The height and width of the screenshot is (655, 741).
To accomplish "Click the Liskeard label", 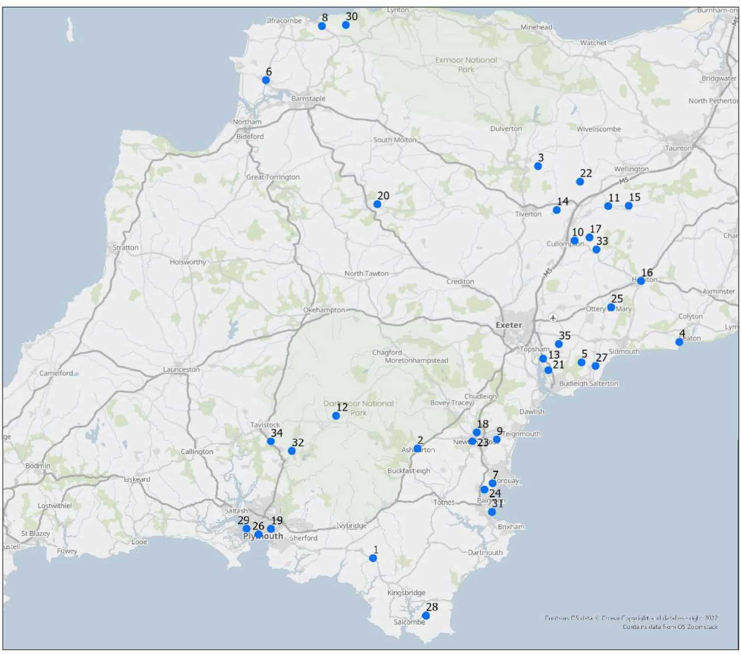I will coord(137,479).
